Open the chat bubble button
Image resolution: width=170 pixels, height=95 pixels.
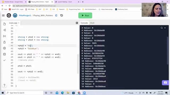point(165,83)
